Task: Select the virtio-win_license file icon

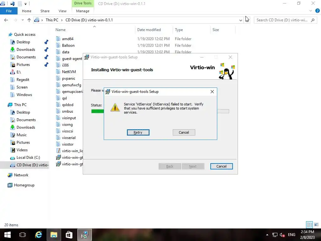Action: tap(58, 151)
